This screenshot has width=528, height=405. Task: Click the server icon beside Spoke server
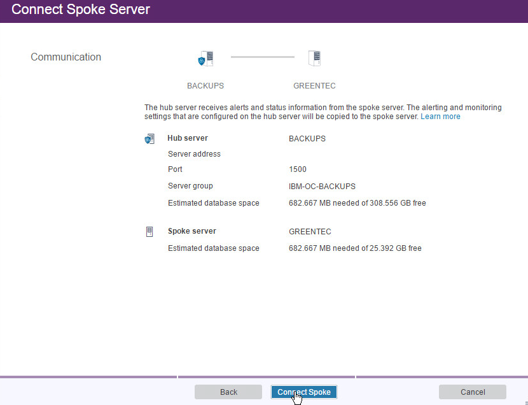(x=149, y=232)
